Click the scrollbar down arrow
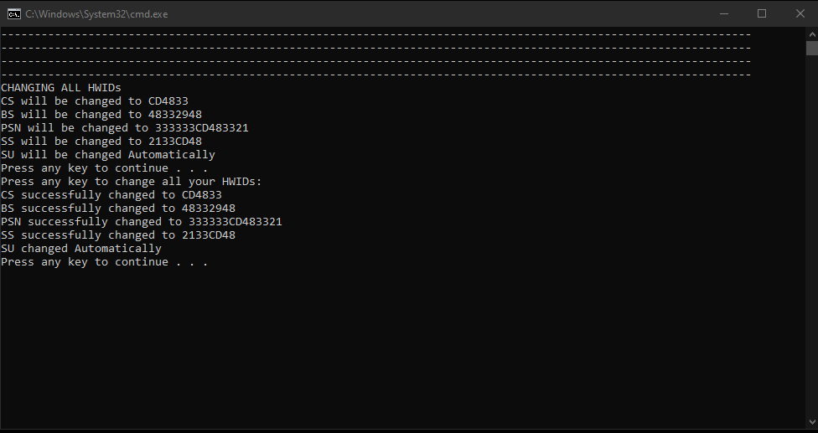The width and height of the screenshot is (818, 433). click(812, 422)
